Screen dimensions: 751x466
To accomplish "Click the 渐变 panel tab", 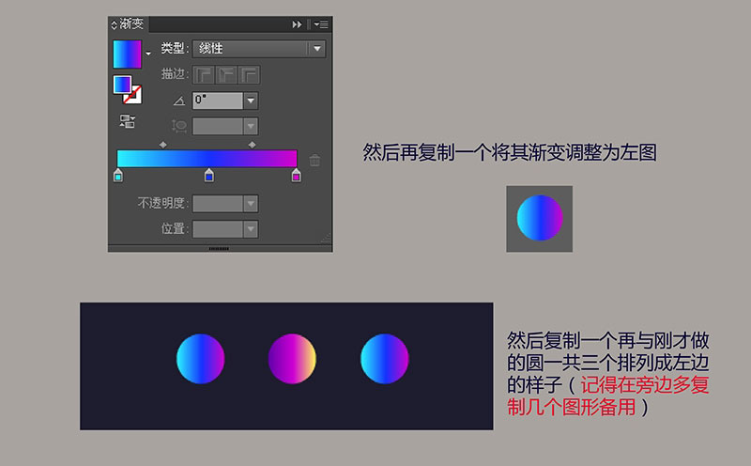I will pyautogui.click(x=130, y=24).
